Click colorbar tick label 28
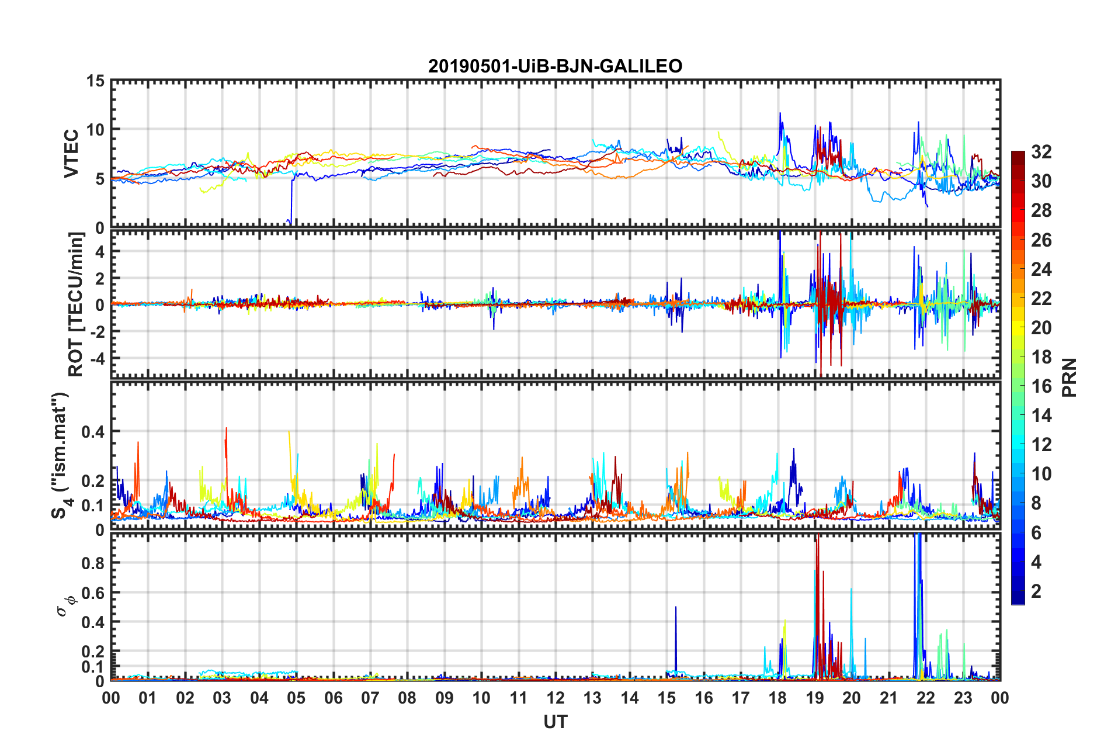The width and height of the screenshot is (1111, 755). click(x=1041, y=210)
